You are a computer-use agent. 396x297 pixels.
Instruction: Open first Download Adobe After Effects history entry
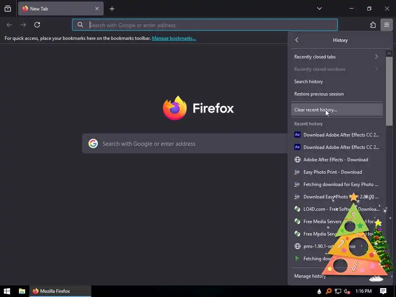pos(337,135)
